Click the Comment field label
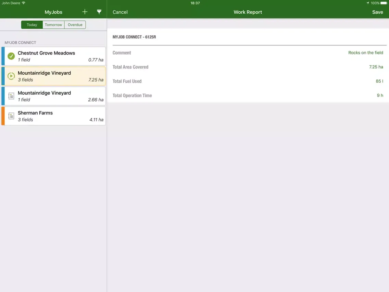The image size is (389, 292). (122, 53)
